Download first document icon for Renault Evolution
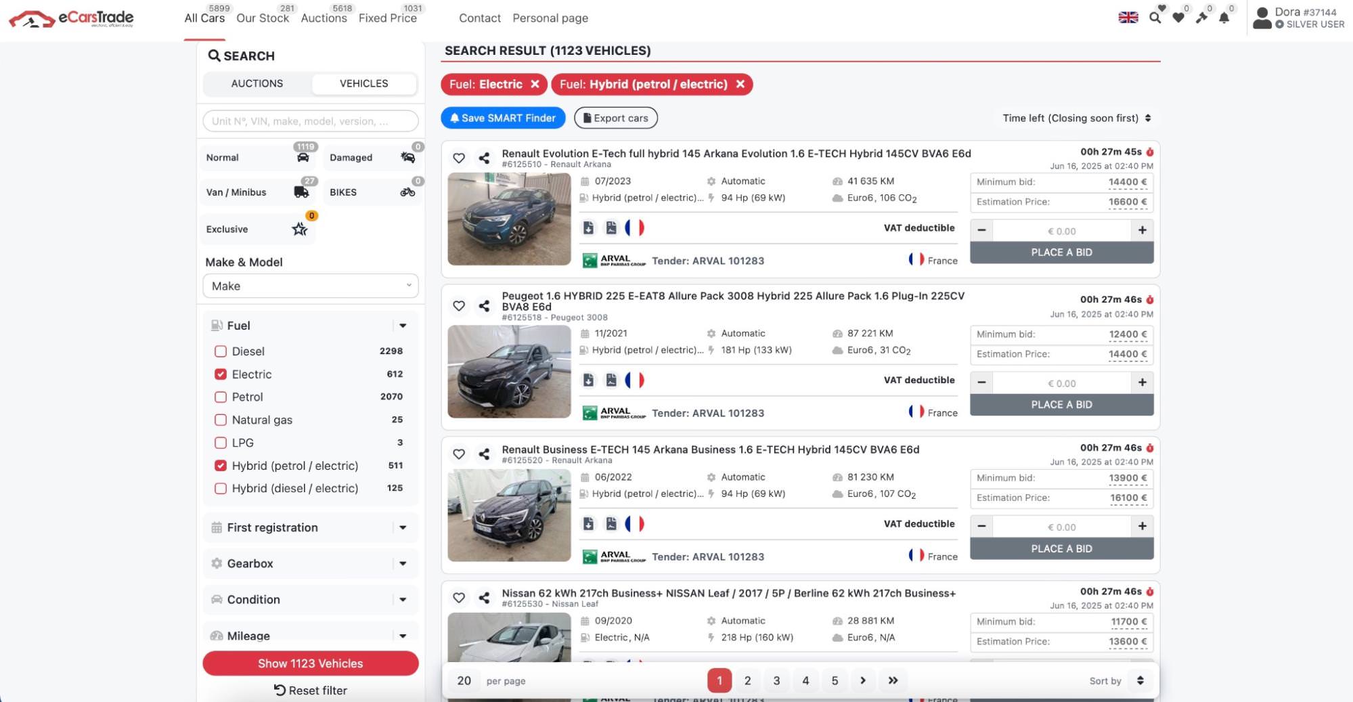 pos(588,227)
